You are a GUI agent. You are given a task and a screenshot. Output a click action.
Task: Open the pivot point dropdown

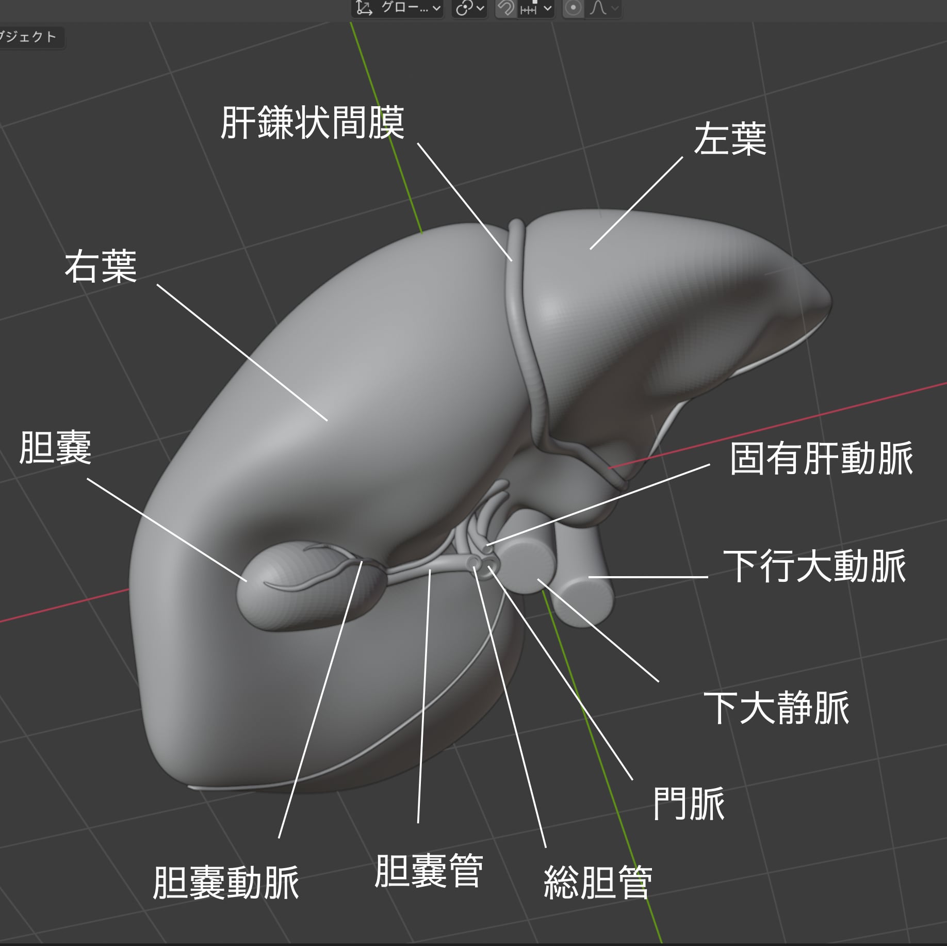(x=469, y=8)
